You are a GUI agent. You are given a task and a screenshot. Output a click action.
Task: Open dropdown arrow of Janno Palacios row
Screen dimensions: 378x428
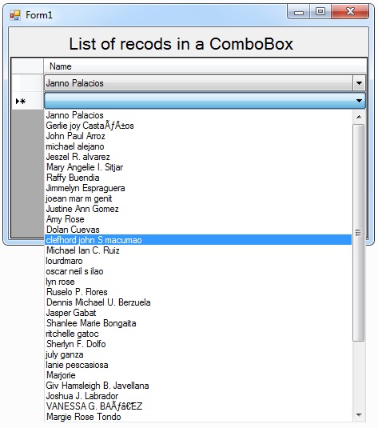pos(359,83)
